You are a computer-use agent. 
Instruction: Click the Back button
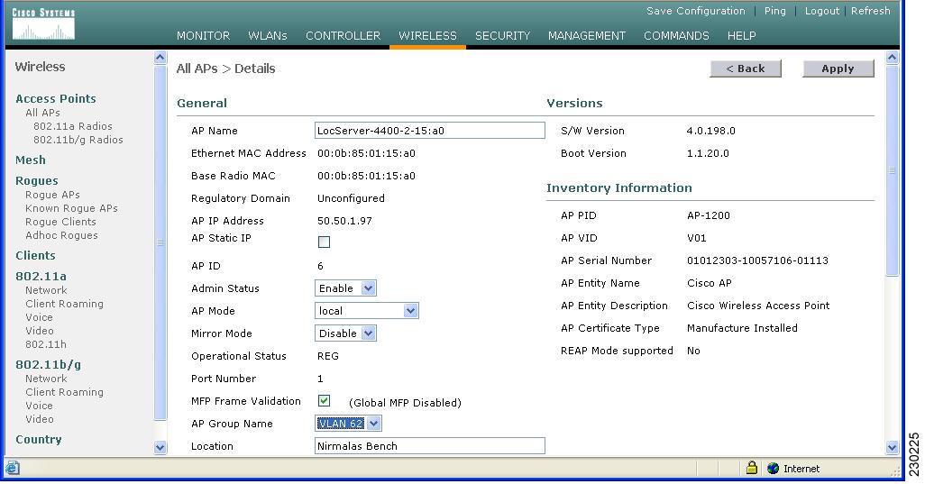point(746,68)
